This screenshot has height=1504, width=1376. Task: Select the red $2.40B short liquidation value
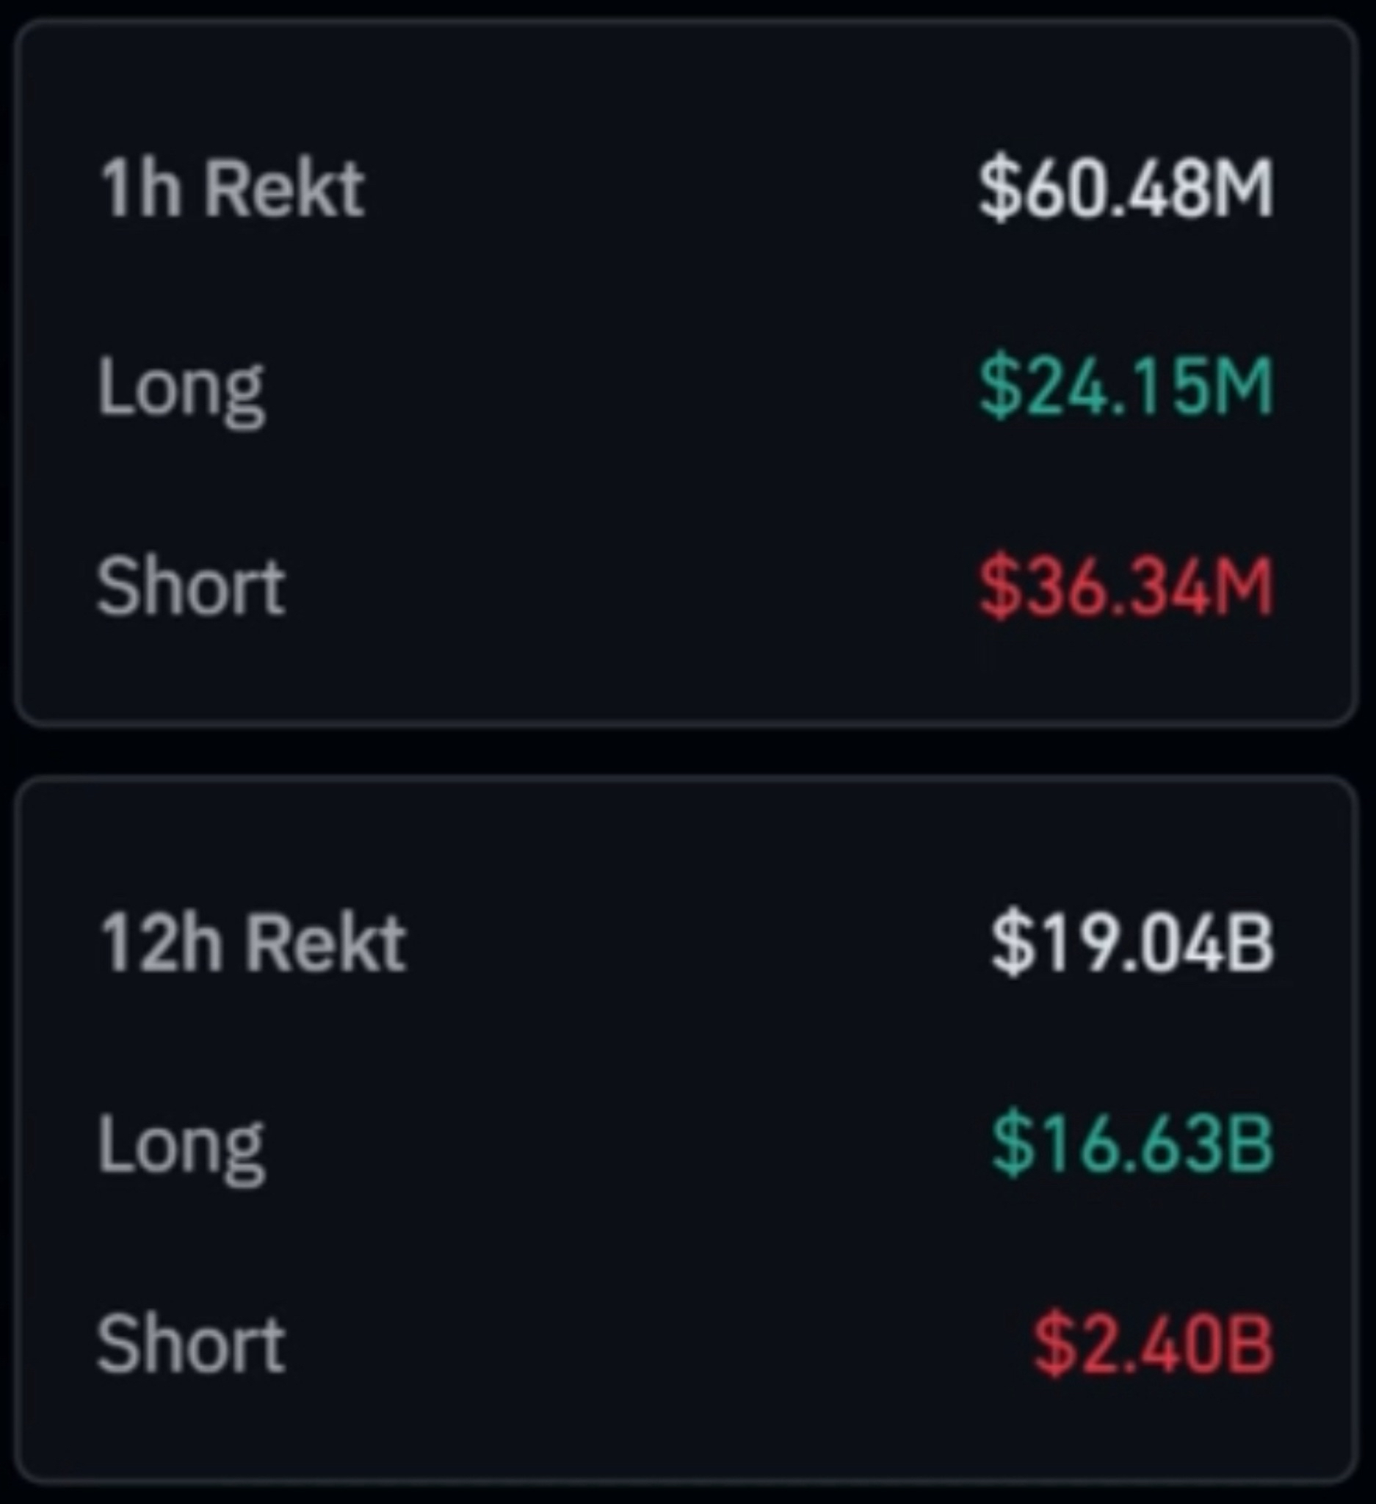(x=1152, y=1345)
